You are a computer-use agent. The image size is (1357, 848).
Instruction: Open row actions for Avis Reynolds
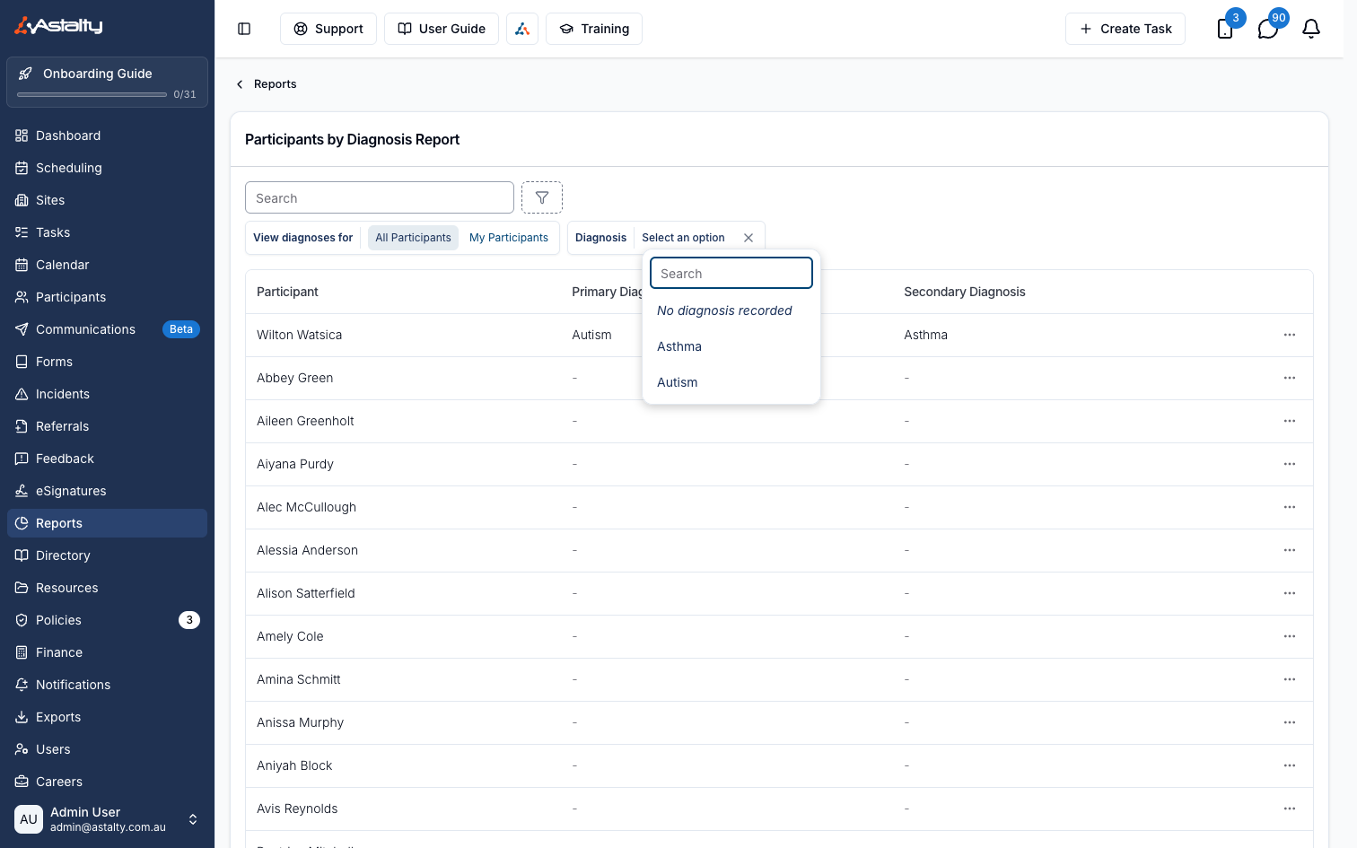pos(1290,809)
